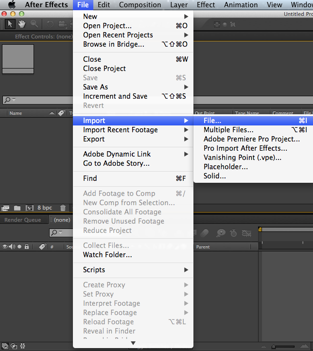This screenshot has height=351, width=313.
Task: Click the Project panel search field
Action: pos(37,100)
